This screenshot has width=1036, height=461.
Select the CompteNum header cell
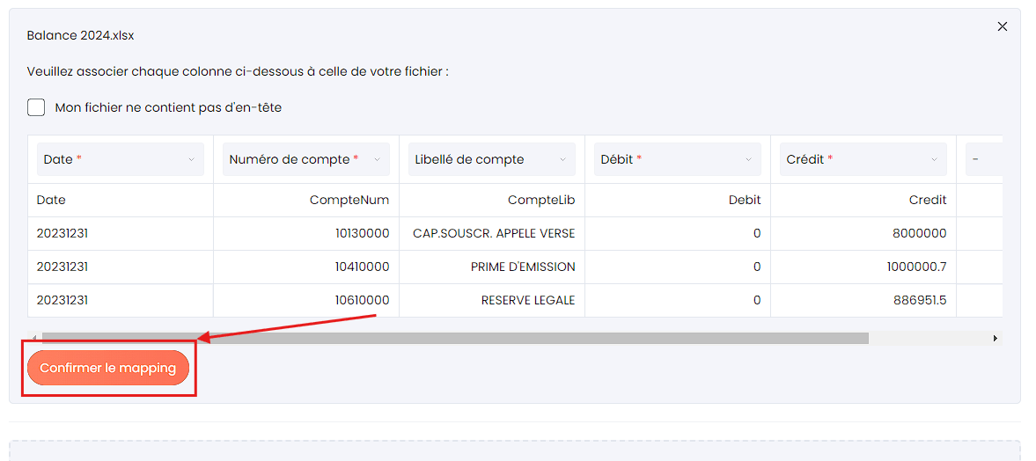click(306, 200)
